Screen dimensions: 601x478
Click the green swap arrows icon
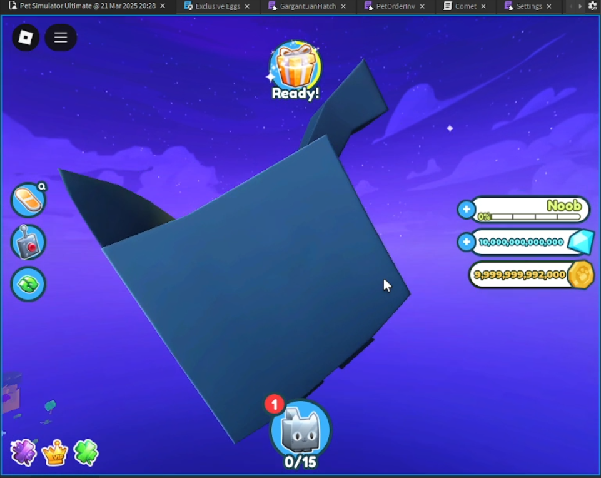click(28, 284)
